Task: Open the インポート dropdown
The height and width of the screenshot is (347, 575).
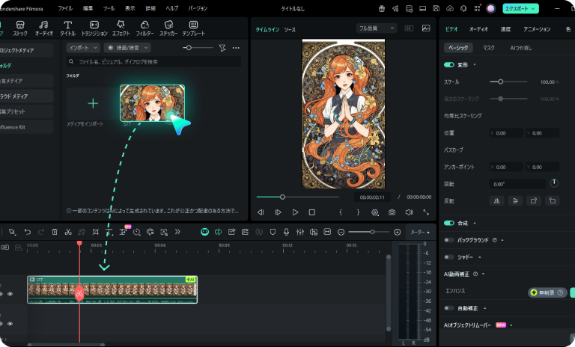Action: [x=82, y=47]
